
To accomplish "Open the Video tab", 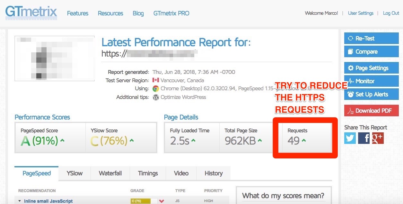I will 181,173.
